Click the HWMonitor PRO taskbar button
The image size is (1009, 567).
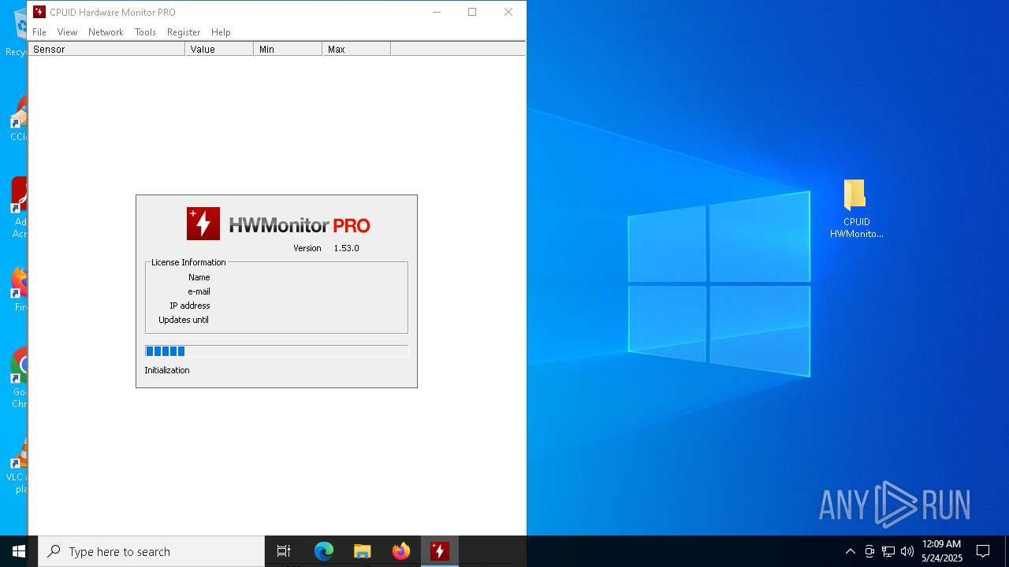[439, 551]
